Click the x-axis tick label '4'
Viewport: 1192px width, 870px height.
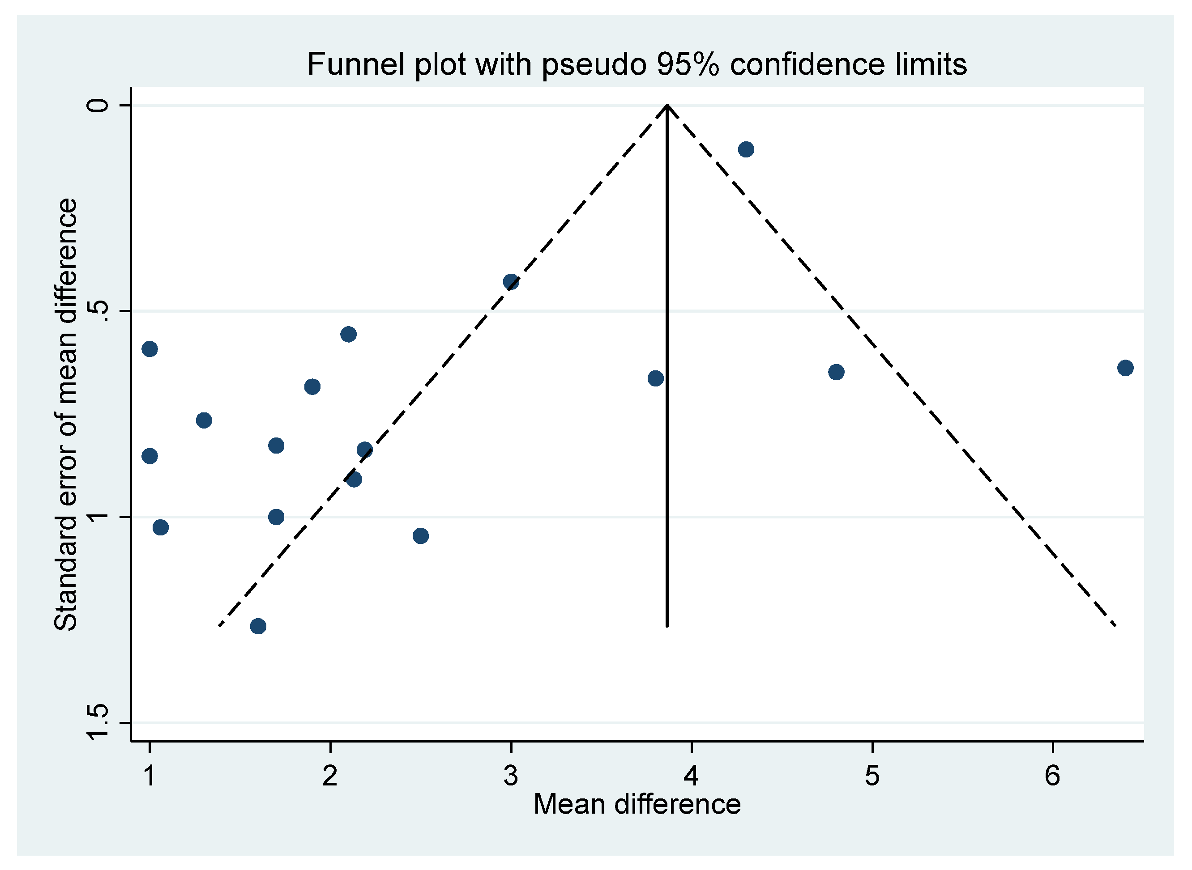(x=692, y=775)
